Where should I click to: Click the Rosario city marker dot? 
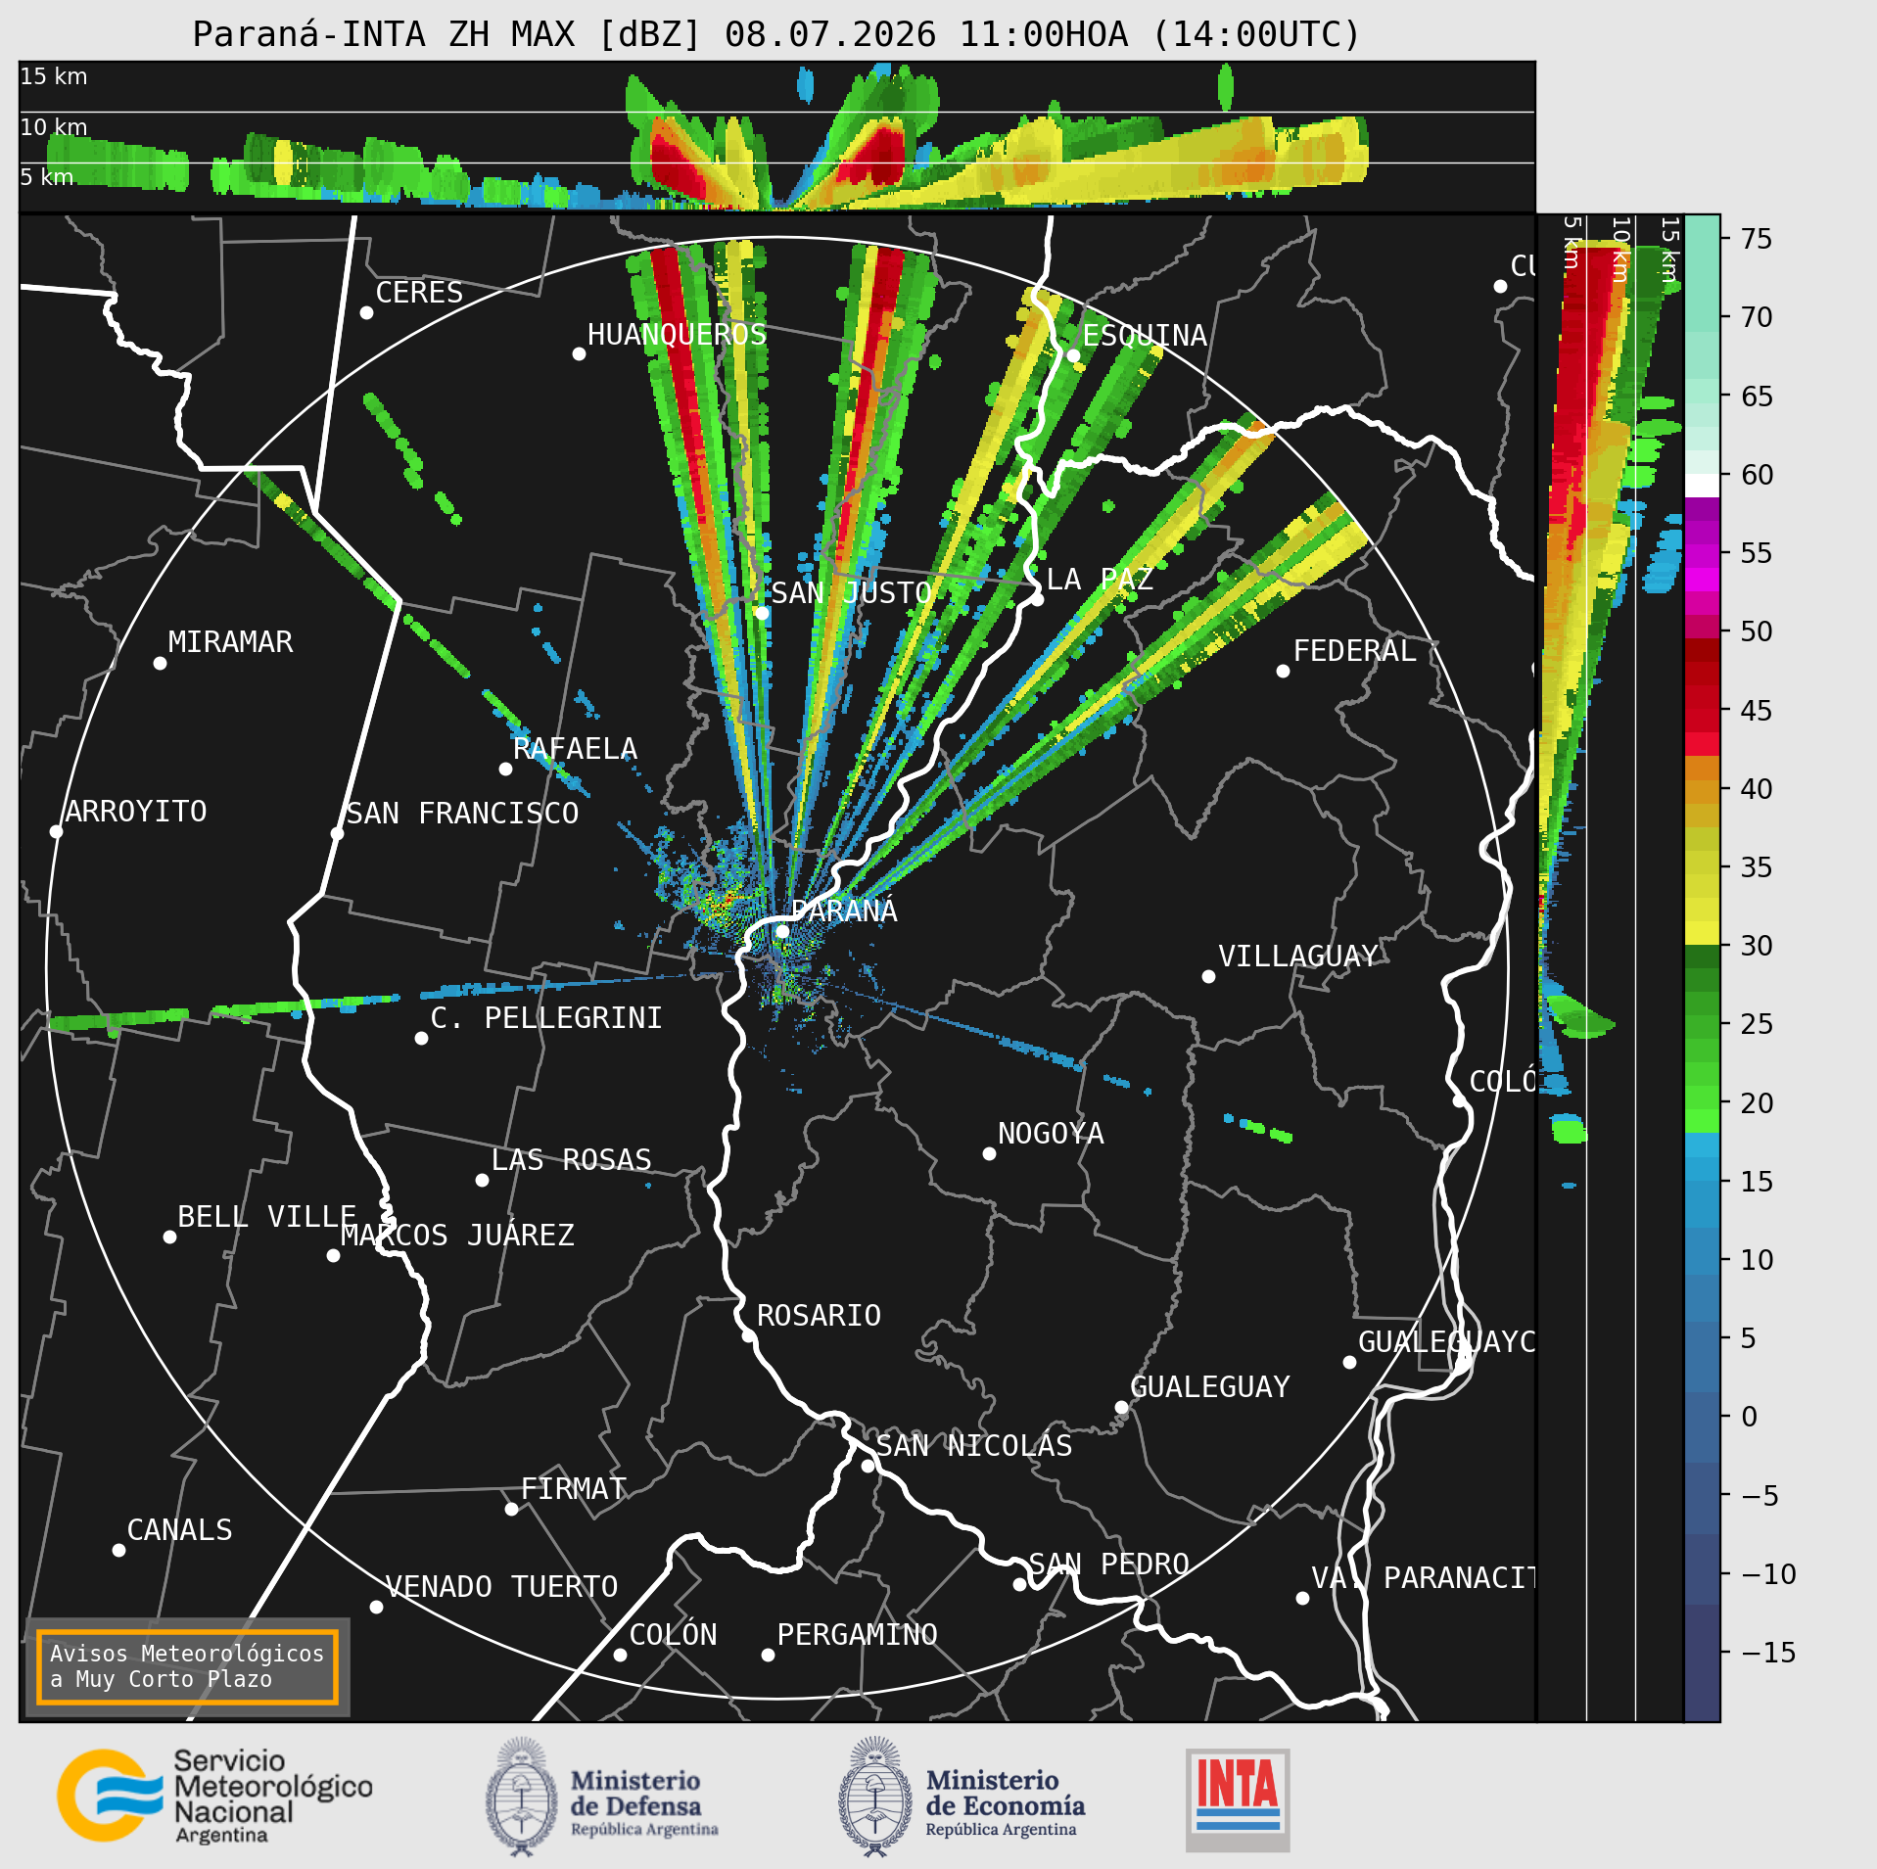pyautogui.click(x=748, y=1335)
